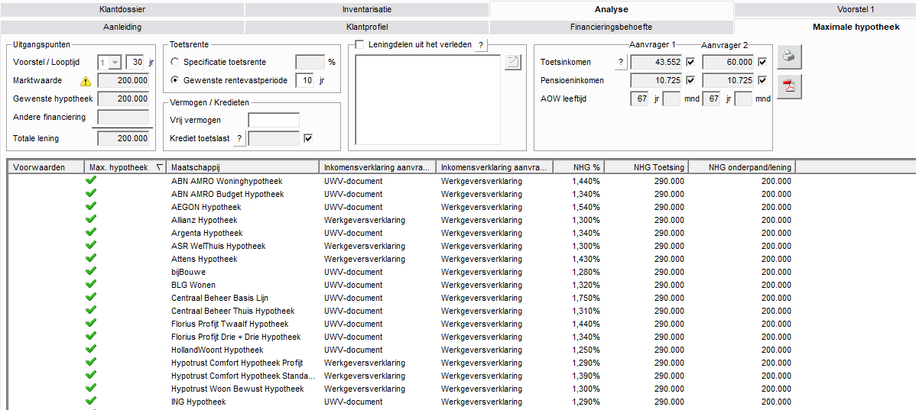Go to the Klantprofiel subtab

tap(367, 27)
